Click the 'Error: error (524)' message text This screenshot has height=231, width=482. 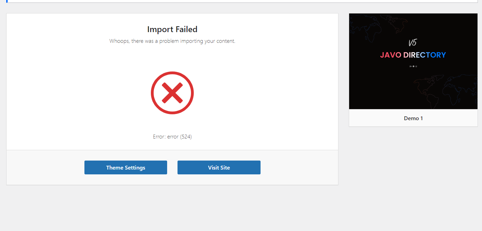point(172,136)
